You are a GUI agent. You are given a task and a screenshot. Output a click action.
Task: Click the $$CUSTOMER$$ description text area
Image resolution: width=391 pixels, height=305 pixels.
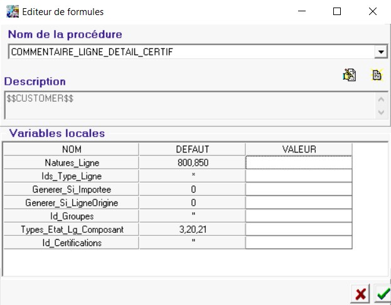click(188, 105)
